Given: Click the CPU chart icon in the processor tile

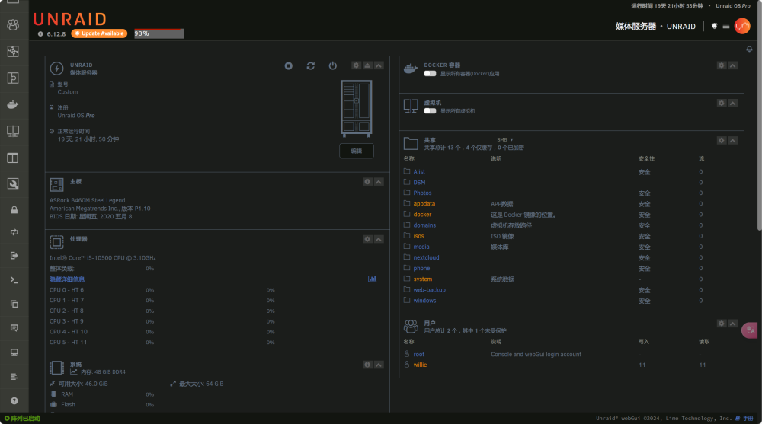Looking at the screenshot, I should (x=373, y=279).
